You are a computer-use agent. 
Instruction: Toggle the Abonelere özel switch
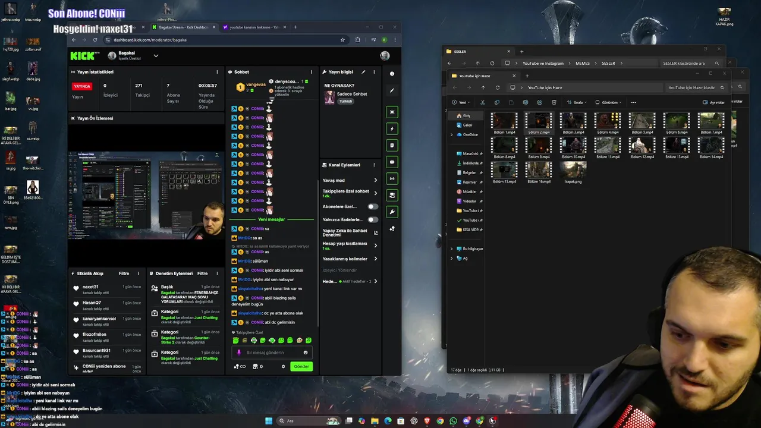click(373, 206)
